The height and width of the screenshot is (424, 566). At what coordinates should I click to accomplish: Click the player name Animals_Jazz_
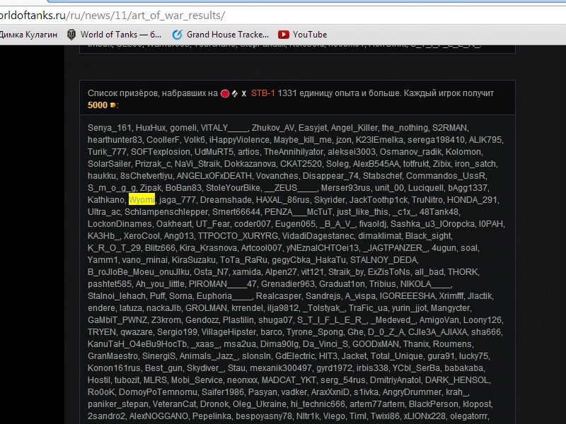[x=208, y=356]
